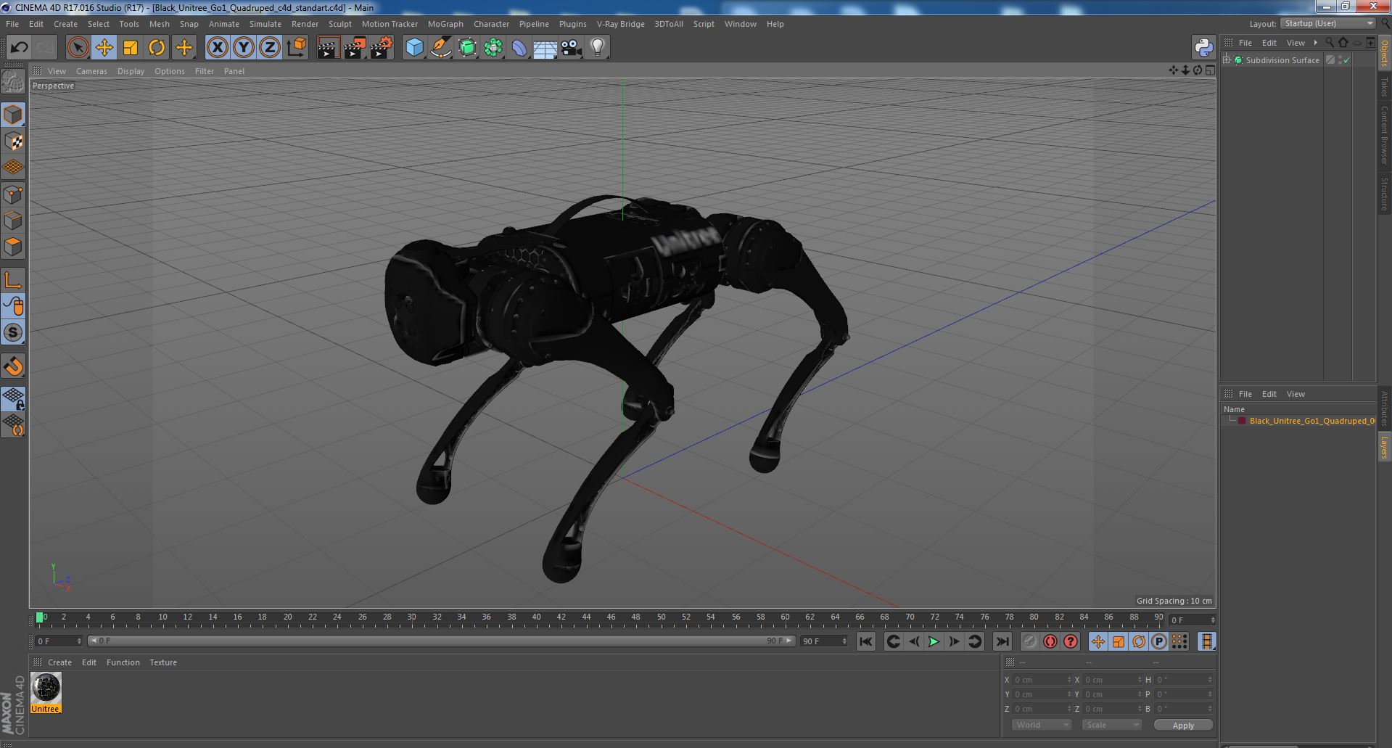This screenshot has height=748, width=1392.
Task: Add a Camera object
Action: [572, 48]
